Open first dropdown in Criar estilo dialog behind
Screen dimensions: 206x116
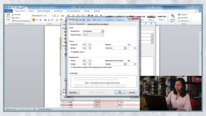[x=152, y=35]
